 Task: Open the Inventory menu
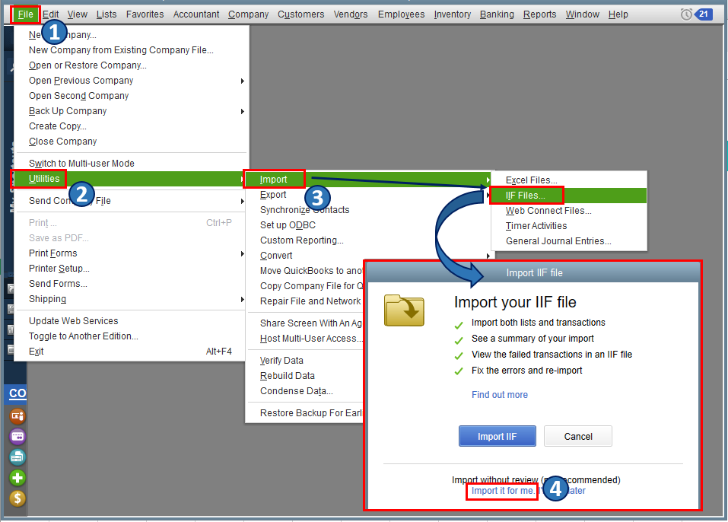pyautogui.click(x=452, y=14)
